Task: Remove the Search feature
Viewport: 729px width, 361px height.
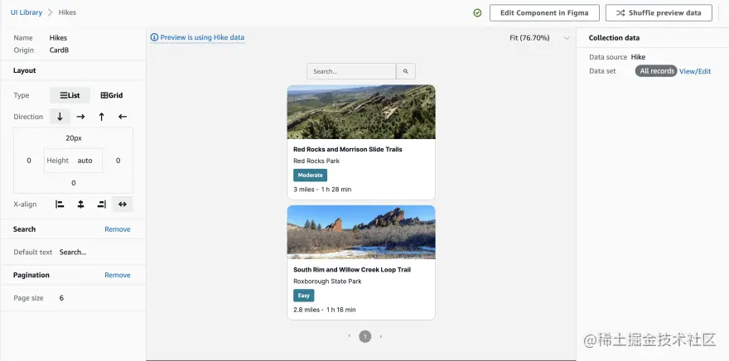Action: point(117,229)
